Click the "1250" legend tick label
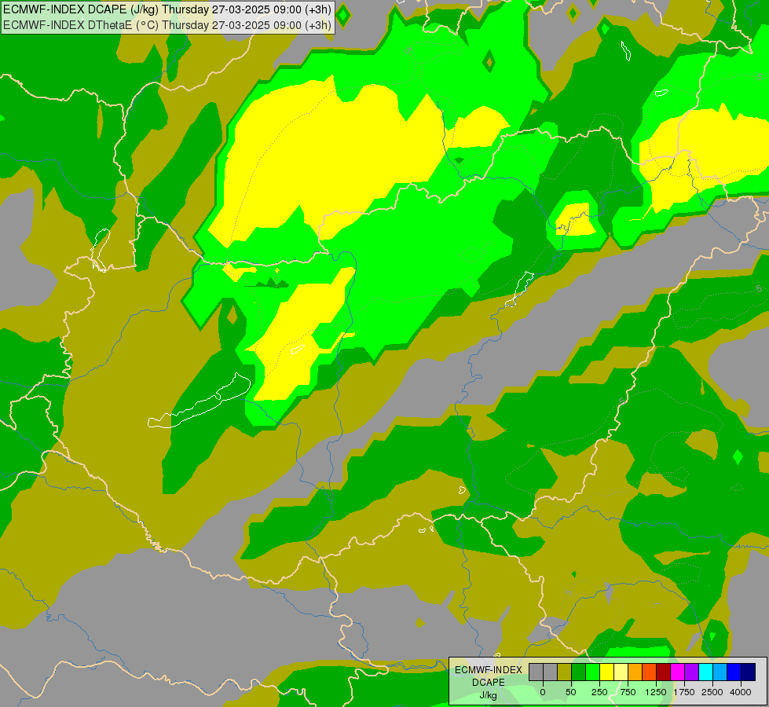Image resolution: width=769 pixels, height=707 pixels. (x=656, y=692)
